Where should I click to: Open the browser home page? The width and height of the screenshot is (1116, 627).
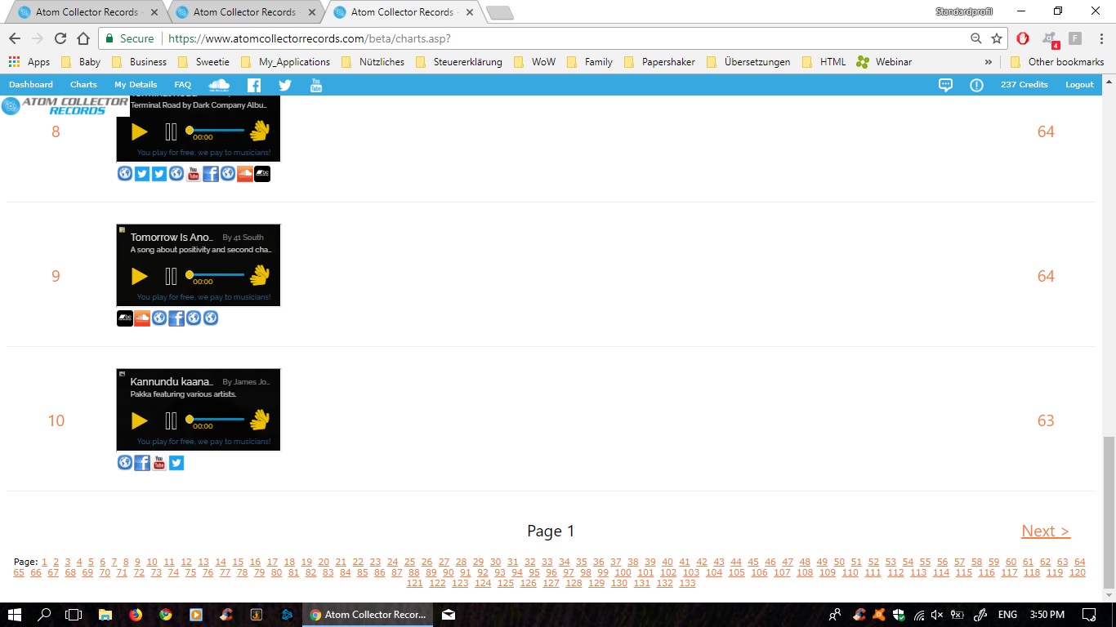(83, 38)
